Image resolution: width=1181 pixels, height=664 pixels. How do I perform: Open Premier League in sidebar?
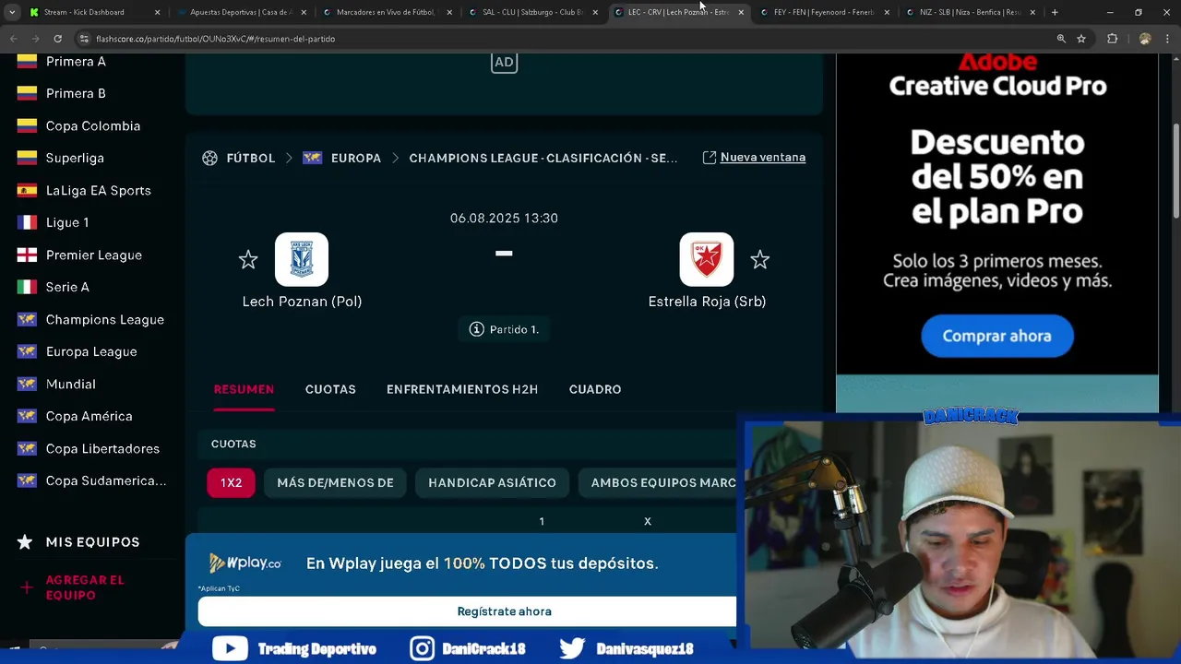(x=94, y=255)
